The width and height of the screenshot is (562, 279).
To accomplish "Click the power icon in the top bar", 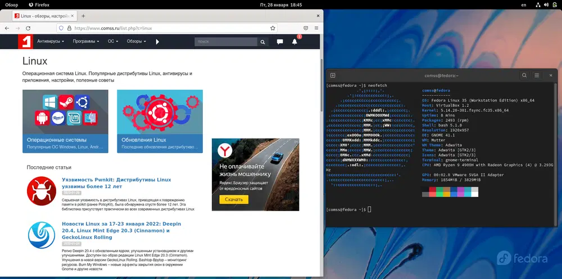I will click(x=555, y=5).
